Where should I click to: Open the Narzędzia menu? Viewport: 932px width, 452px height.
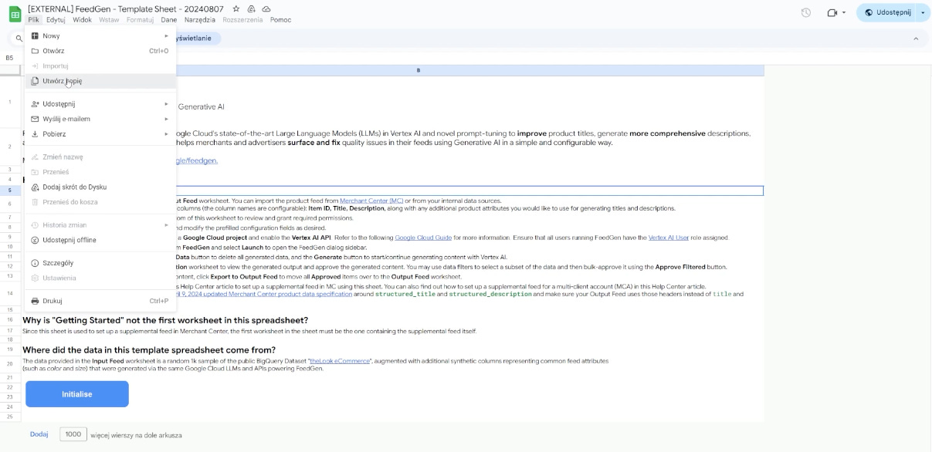199,20
